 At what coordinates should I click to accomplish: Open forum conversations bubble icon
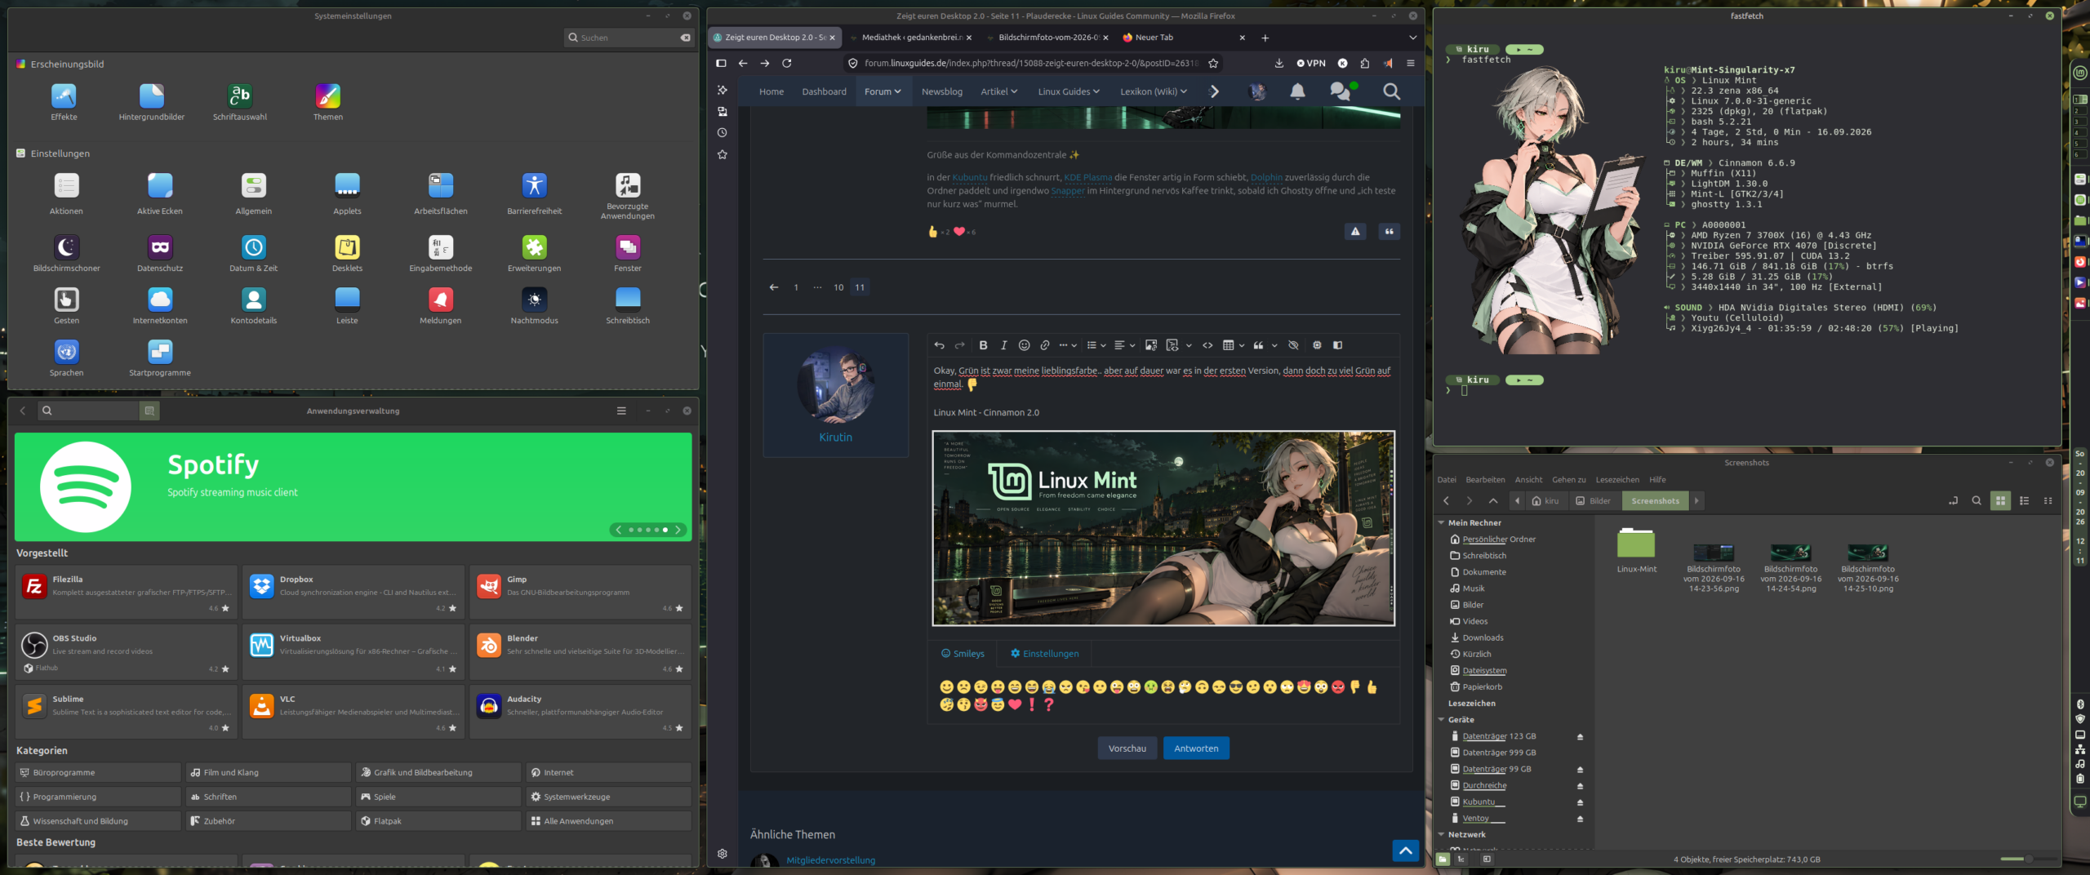point(1341,91)
